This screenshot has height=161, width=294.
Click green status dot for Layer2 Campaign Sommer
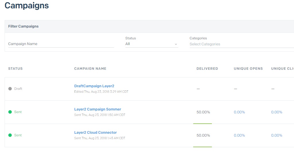point(10,112)
